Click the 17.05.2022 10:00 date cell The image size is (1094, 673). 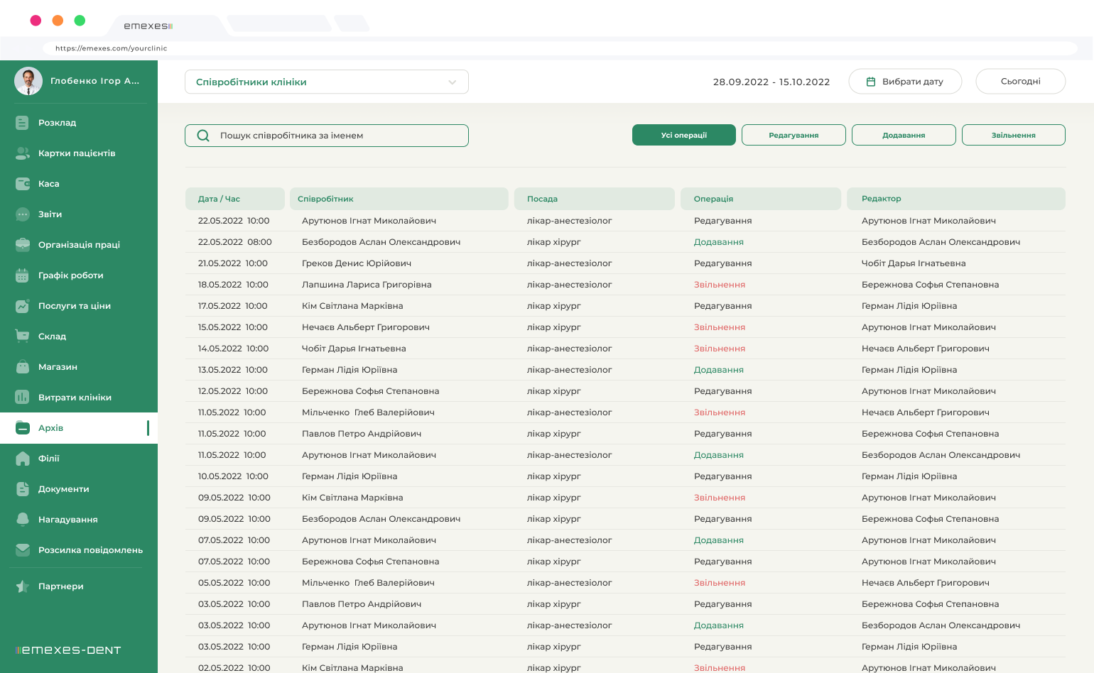pyautogui.click(x=233, y=306)
